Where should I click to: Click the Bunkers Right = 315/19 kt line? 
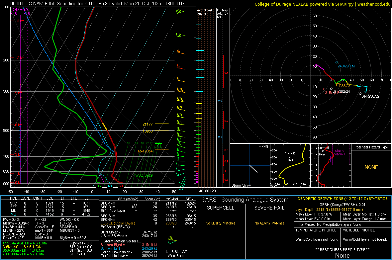pyautogui.click(x=129, y=245)
